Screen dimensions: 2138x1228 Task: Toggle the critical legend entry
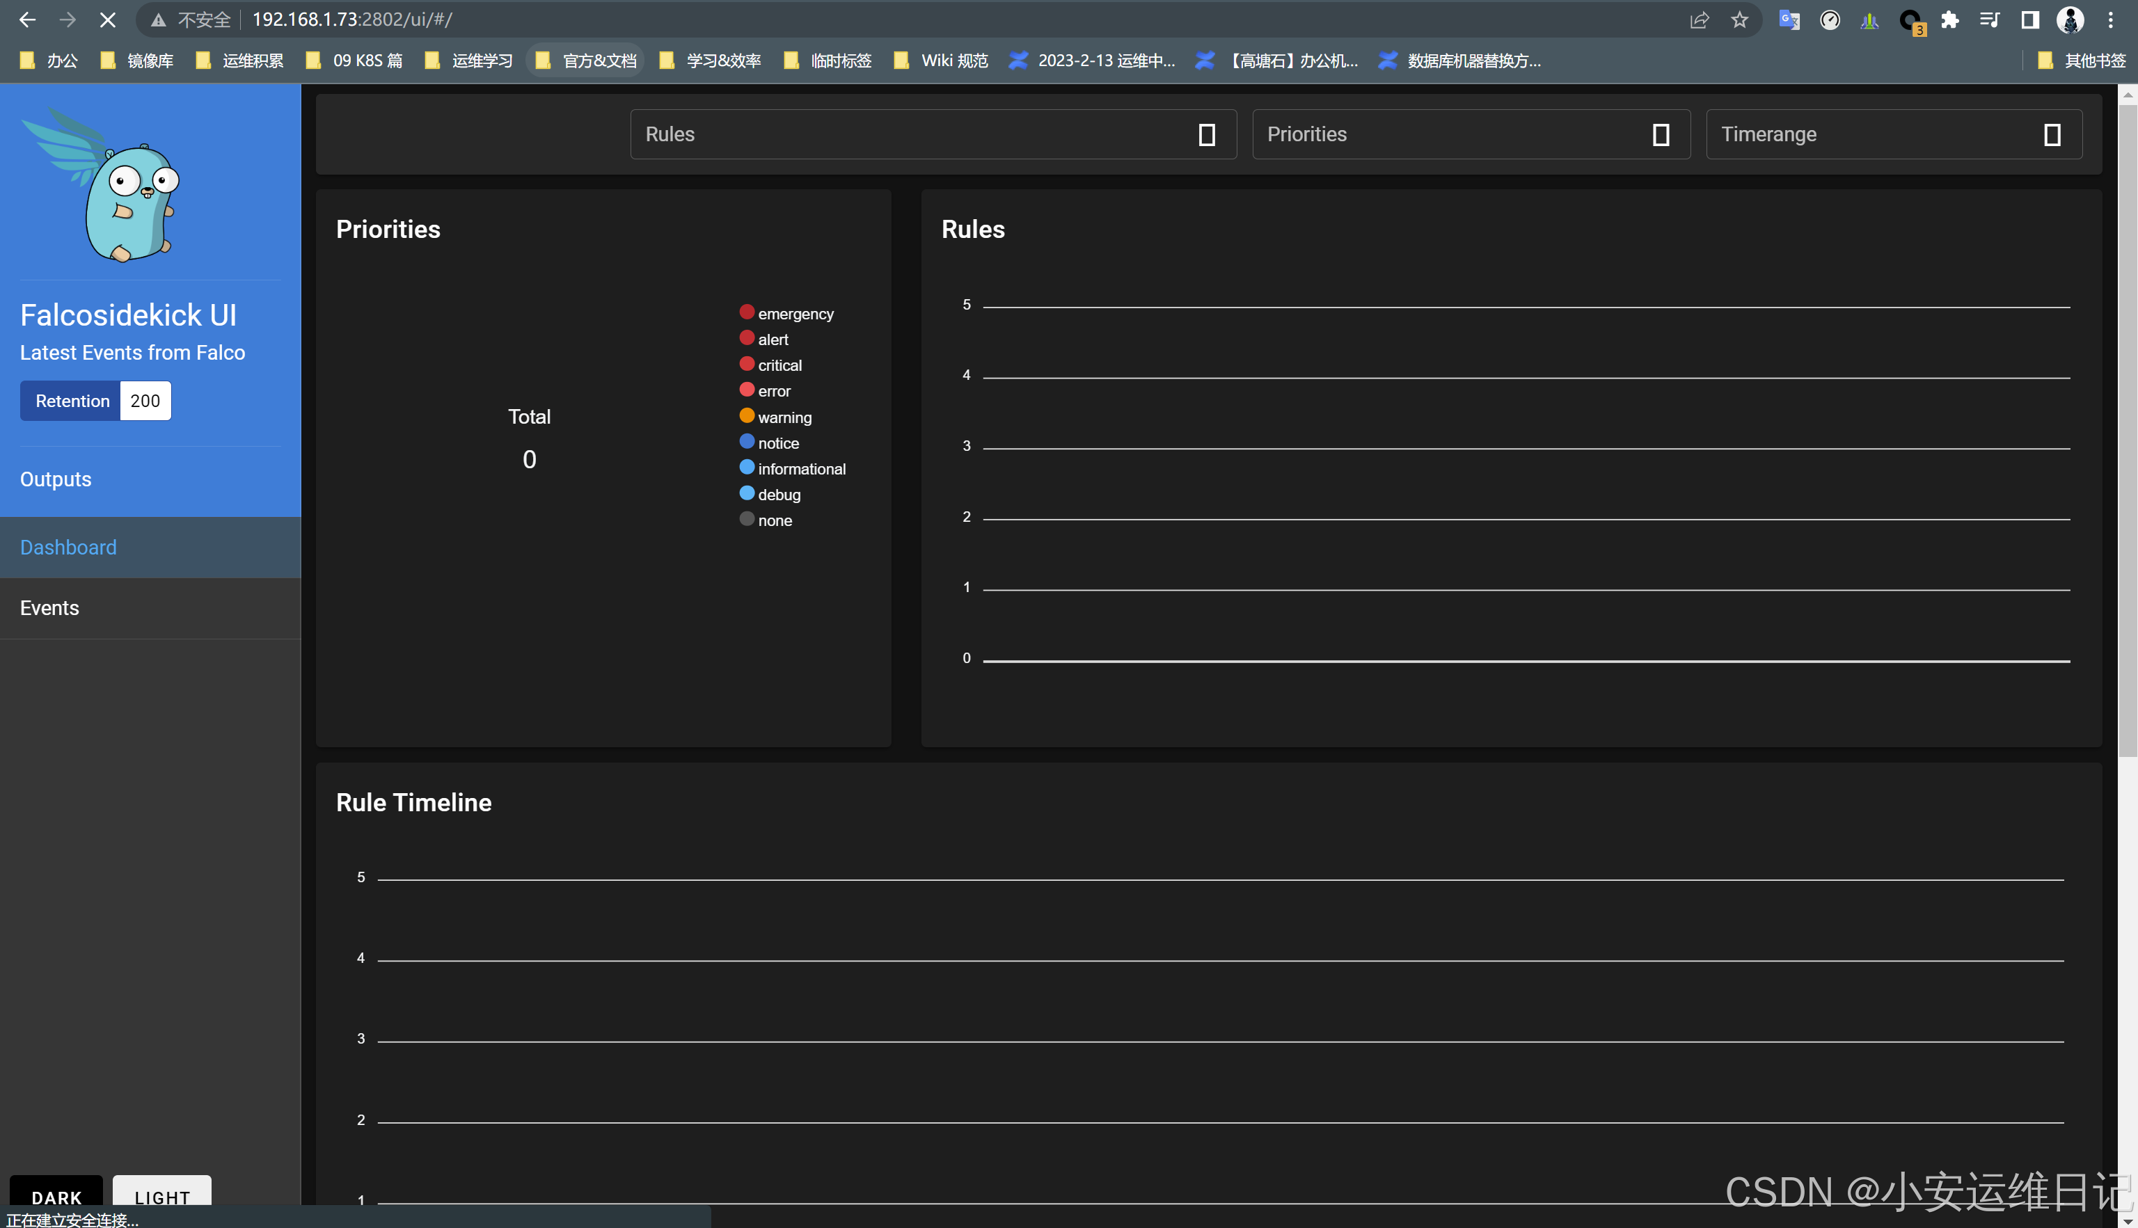pyautogui.click(x=771, y=365)
